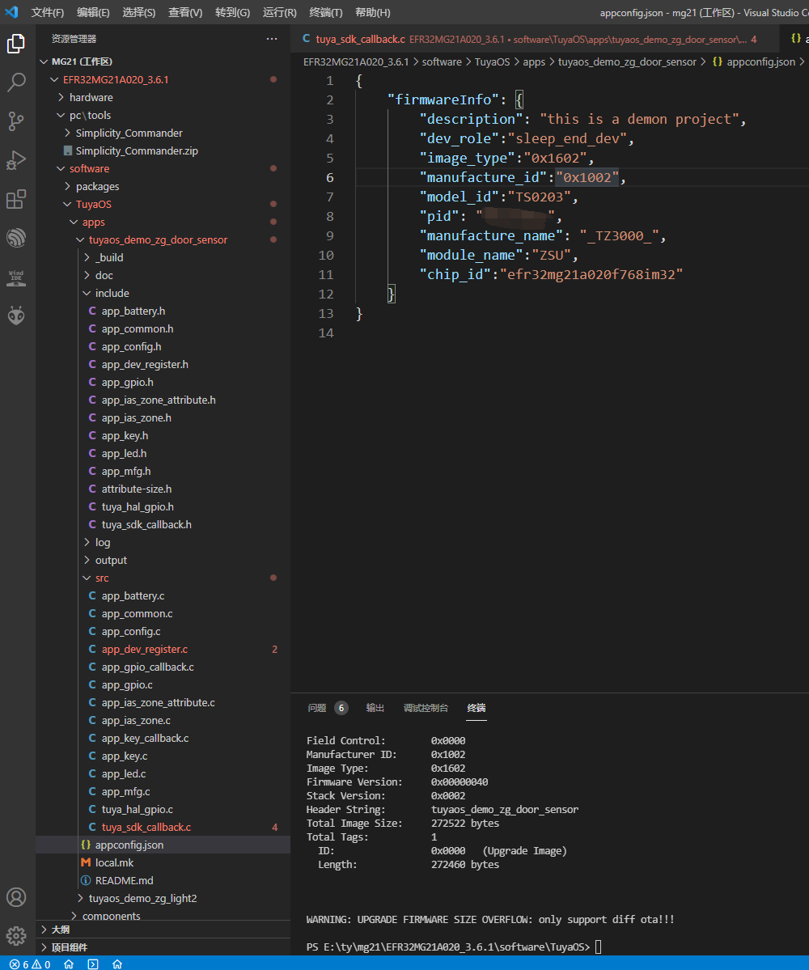Click the terminal icon in status bar

click(93, 964)
